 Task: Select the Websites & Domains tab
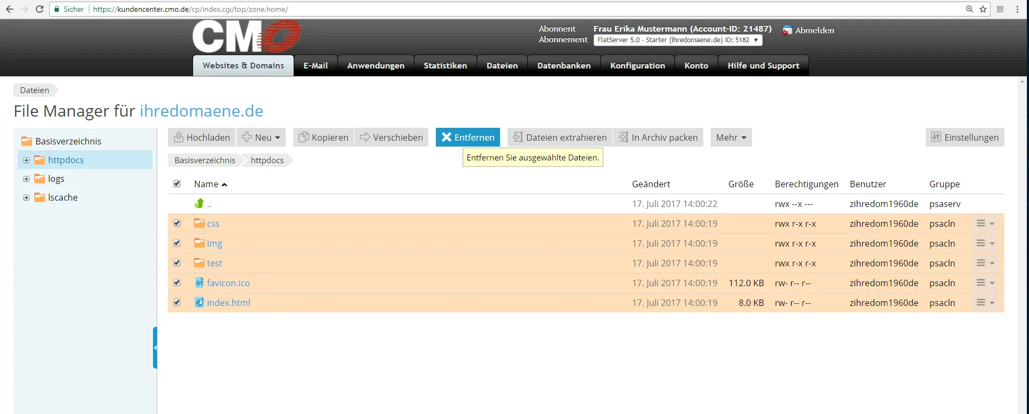[x=243, y=65]
